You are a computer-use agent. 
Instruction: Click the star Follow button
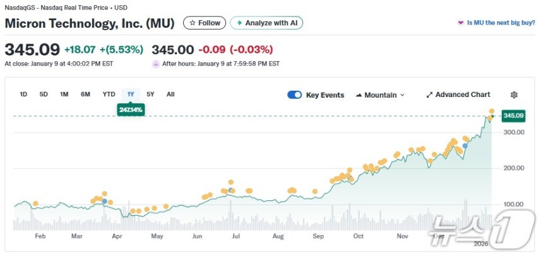tap(205, 23)
